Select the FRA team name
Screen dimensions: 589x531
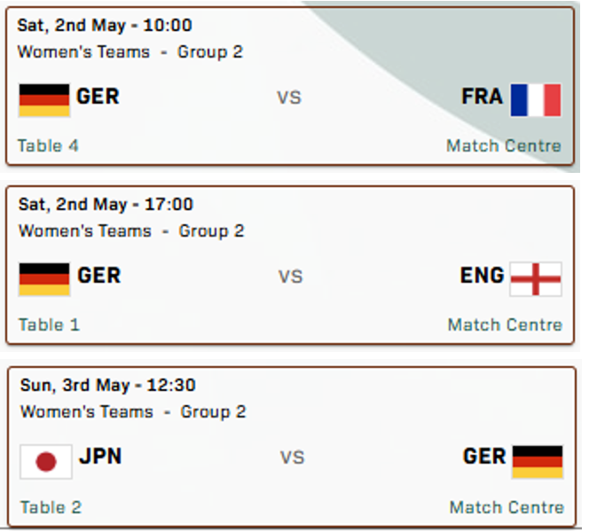click(482, 97)
